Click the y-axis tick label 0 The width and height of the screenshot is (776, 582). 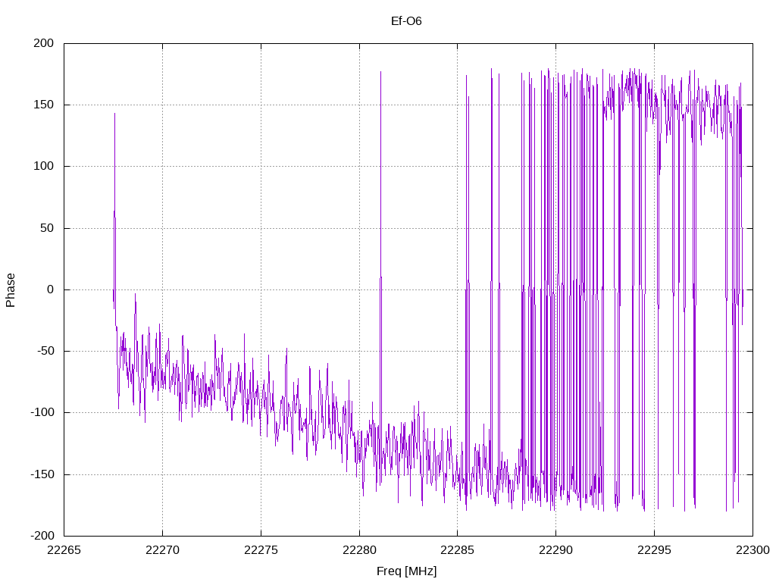pos(51,289)
